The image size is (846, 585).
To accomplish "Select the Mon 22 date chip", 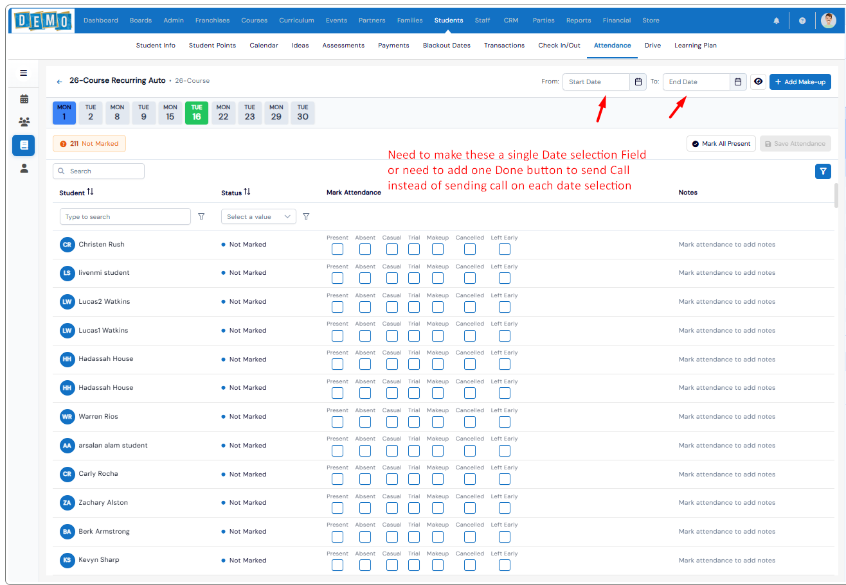I will pyautogui.click(x=223, y=113).
